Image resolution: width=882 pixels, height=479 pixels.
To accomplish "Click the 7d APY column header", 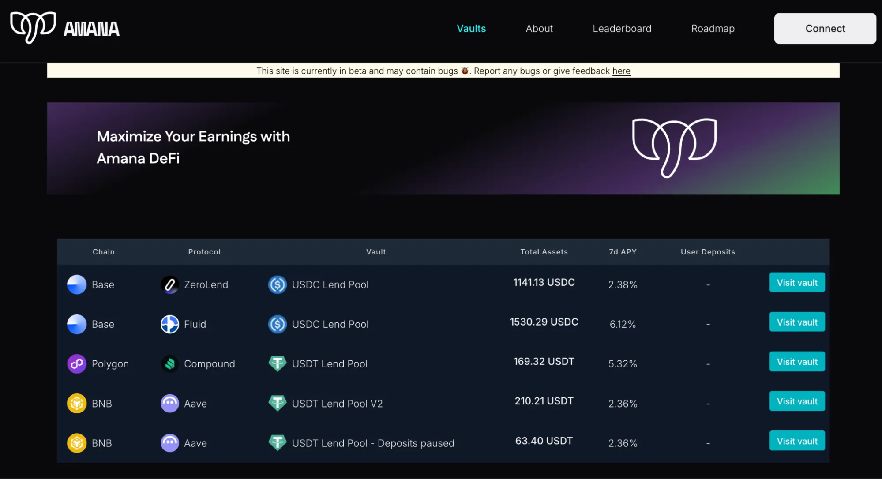I will tap(623, 252).
